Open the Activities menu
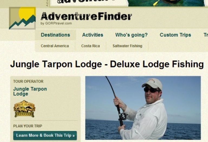The height and width of the screenshot is (142, 208). coord(93,35)
